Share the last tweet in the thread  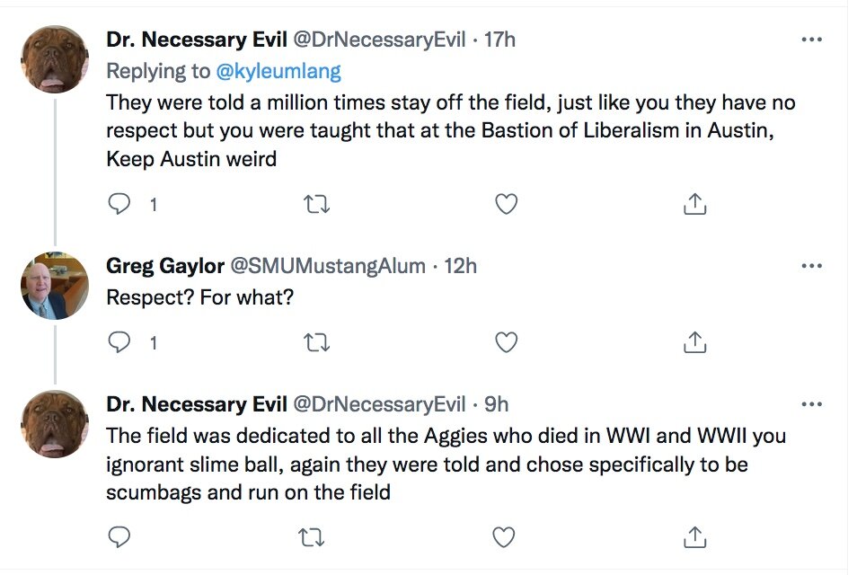tap(694, 537)
